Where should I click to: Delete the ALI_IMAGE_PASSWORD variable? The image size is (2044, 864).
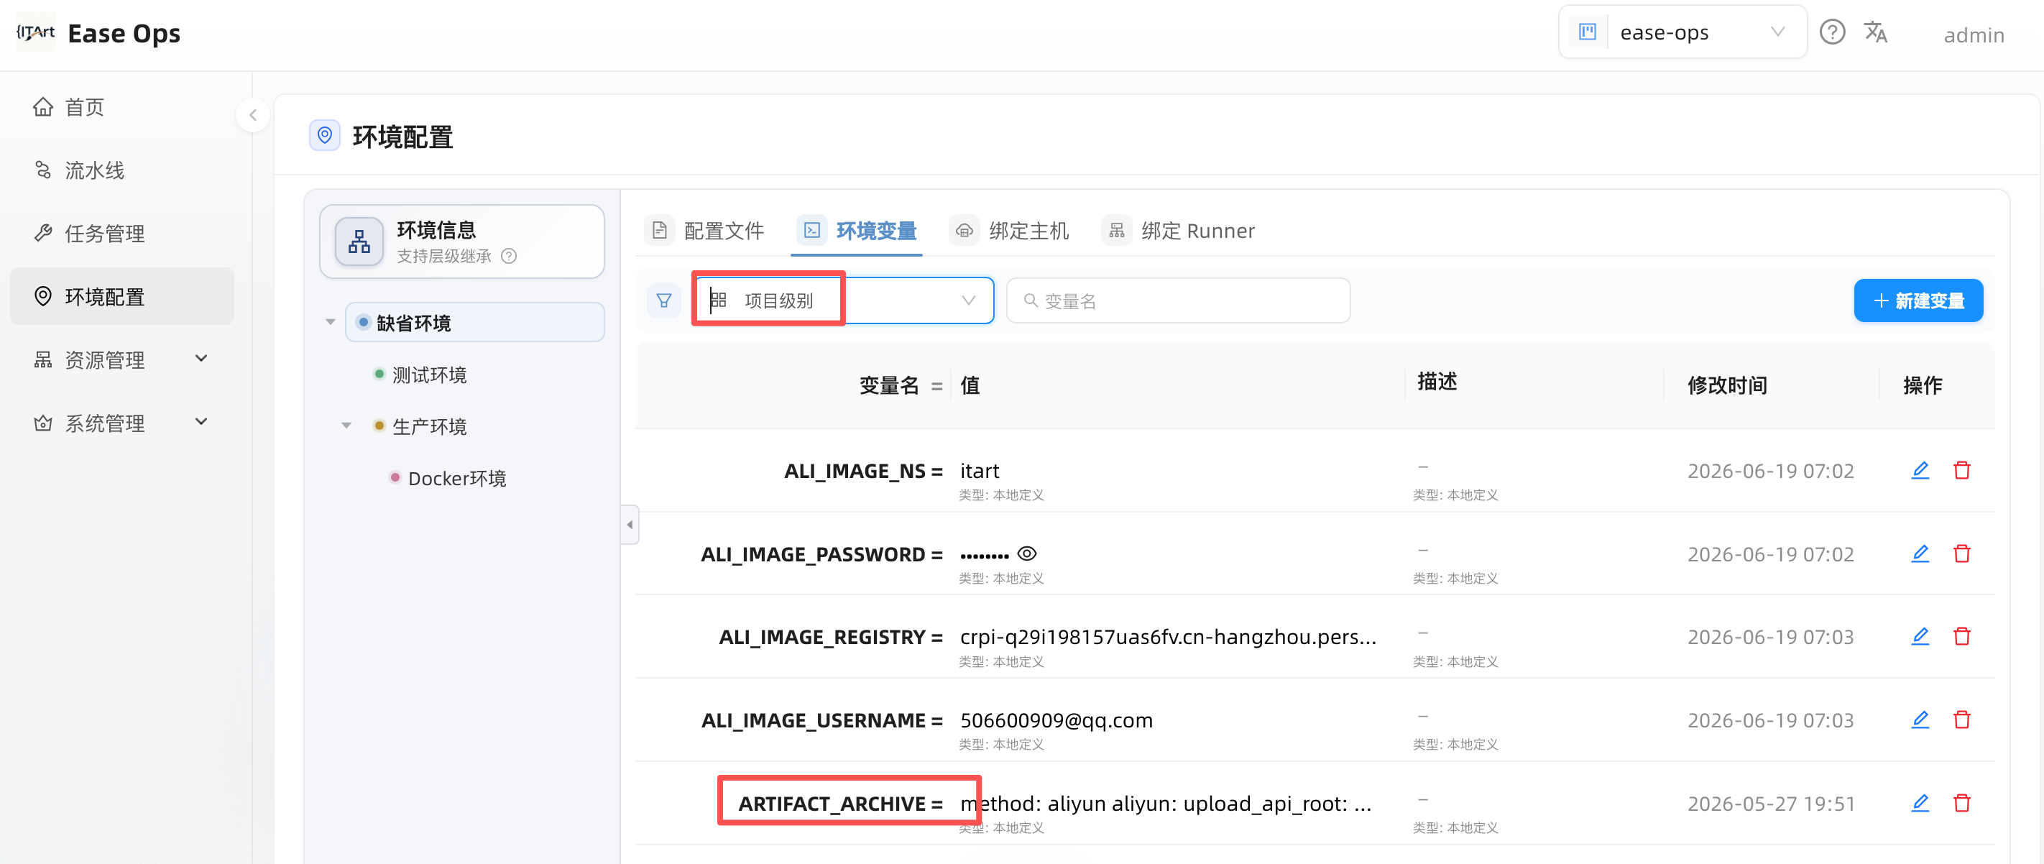coord(1962,553)
